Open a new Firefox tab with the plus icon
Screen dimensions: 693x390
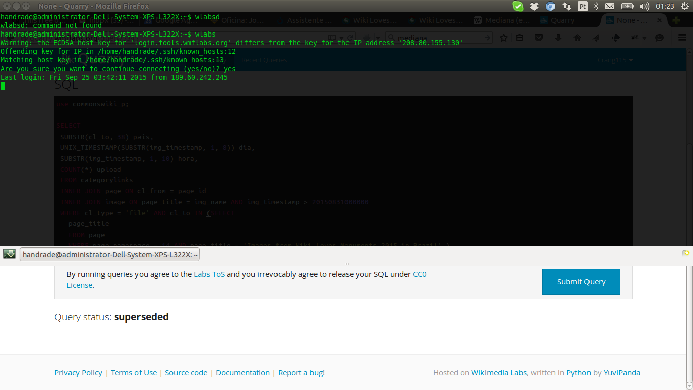point(676,20)
